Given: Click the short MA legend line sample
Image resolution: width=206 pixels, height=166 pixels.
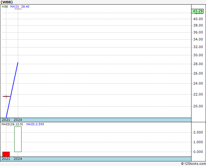Looking at the screenshot, I should 18,9.
